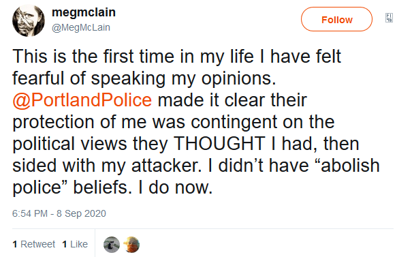The width and height of the screenshot is (397, 257).
Task: Follow the megmclain account
Action: [x=336, y=19]
